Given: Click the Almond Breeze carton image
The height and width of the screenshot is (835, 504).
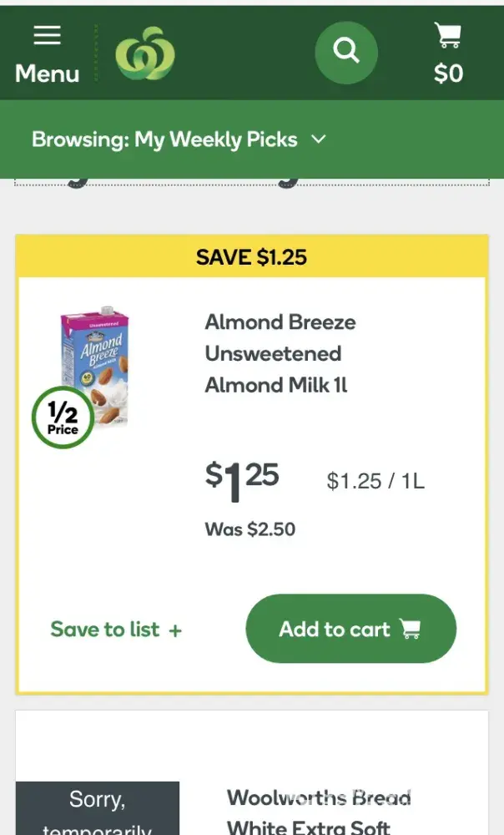Looking at the screenshot, I should [95, 363].
